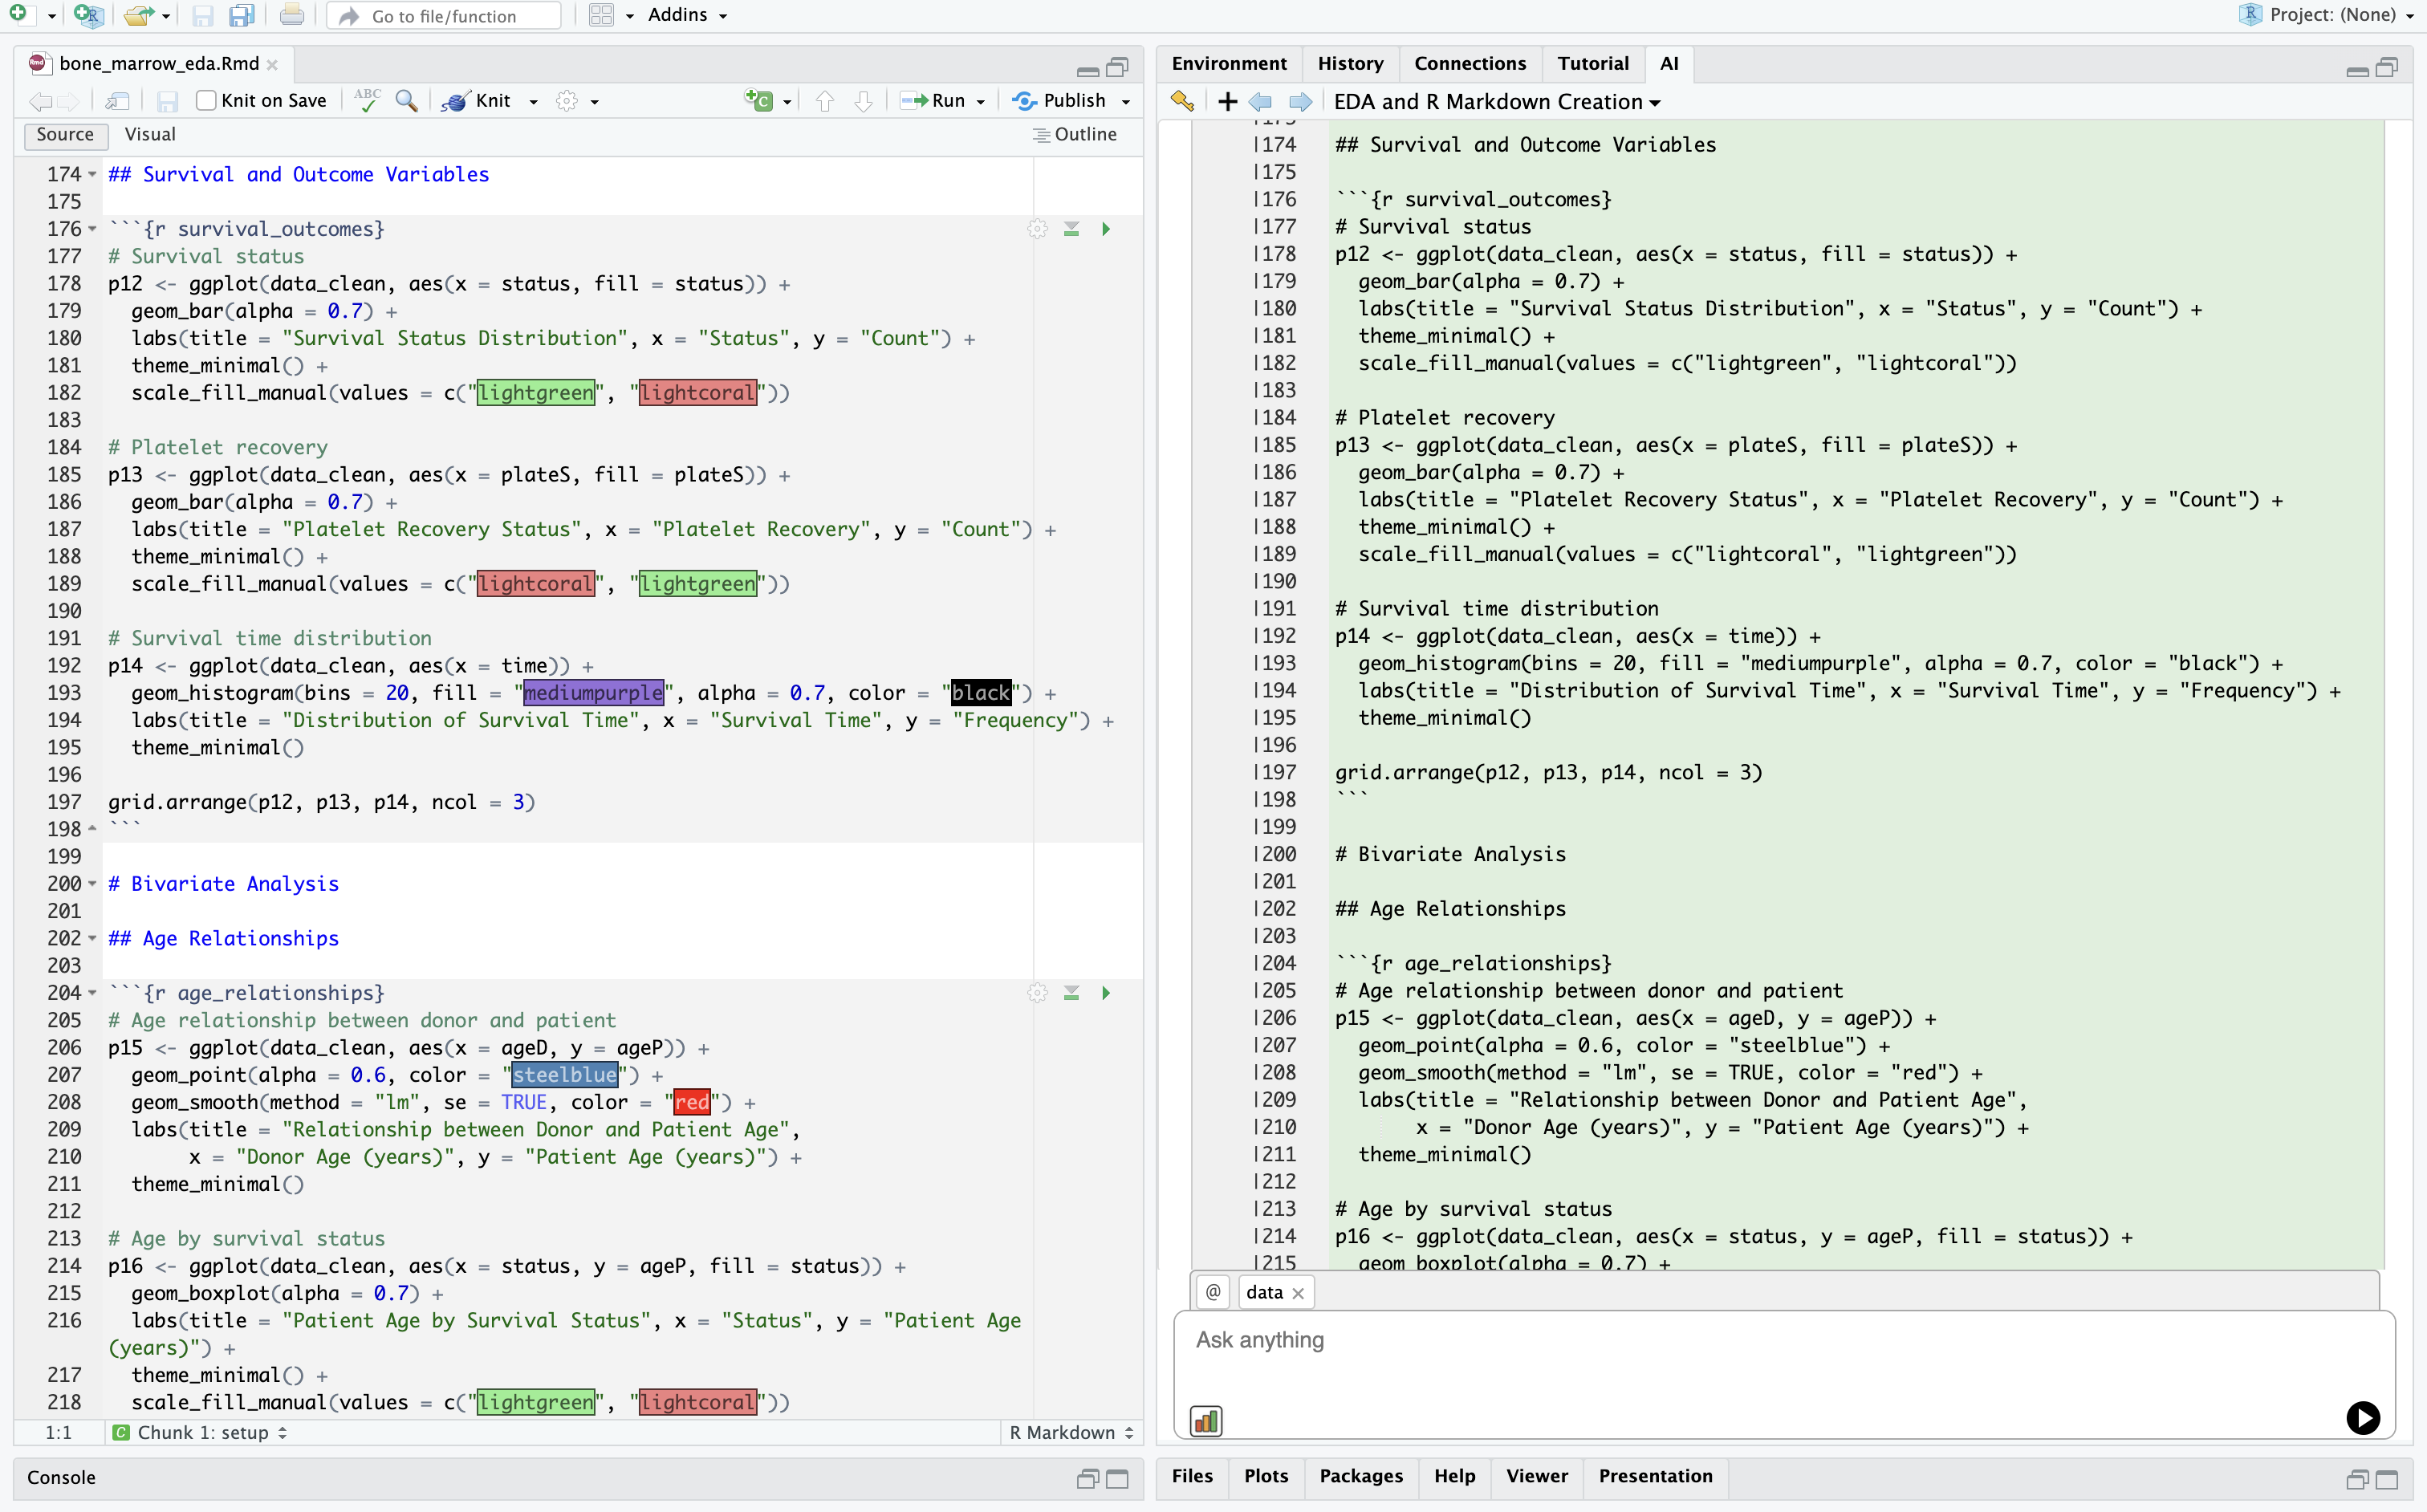2427x1512 pixels.
Task: Click the editor save disk icon
Action: [x=167, y=101]
